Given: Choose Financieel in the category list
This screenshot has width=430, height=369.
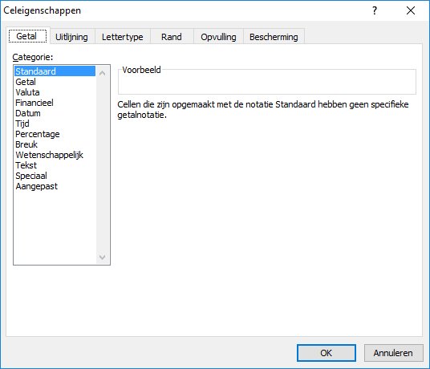Looking at the screenshot, I should pyautogui.click(x=34, y=103).
